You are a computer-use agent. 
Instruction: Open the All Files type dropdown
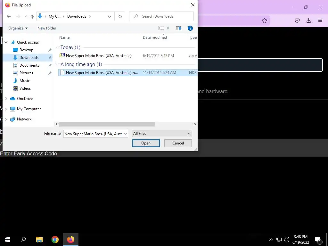pyautogui.click(x=162, y=134)
